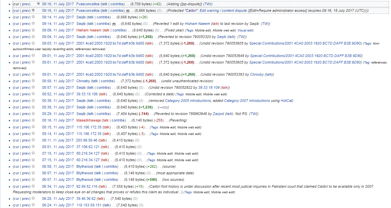391x208 pixels.
Task: Select radio button for Masadkhawaja's 08:16 revision
Action: 33,120
